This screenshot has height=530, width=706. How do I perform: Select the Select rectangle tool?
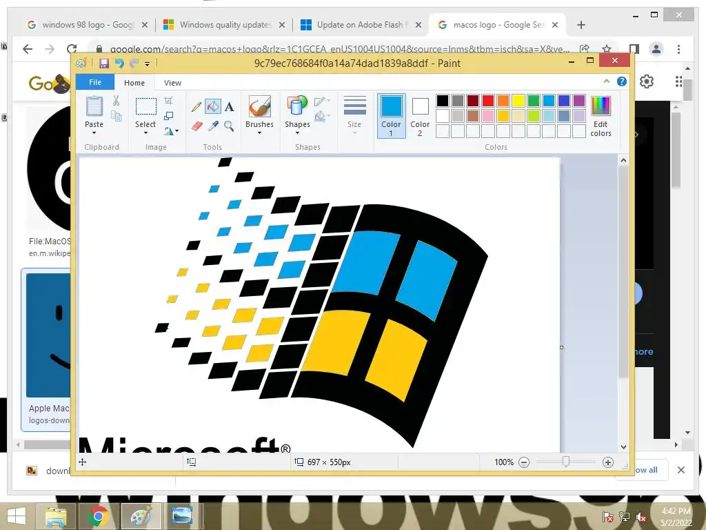point(146,107)
